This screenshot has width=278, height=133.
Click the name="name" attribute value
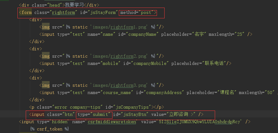pos(108,34)
